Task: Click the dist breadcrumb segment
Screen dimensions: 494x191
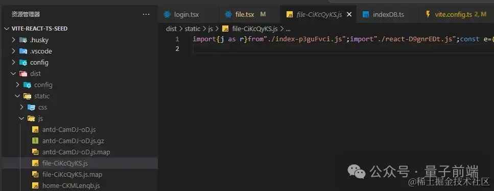Action: tap(171, 29)
